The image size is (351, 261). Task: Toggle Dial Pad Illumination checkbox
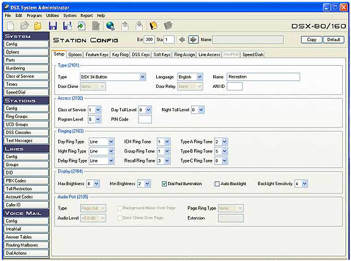pos(164,184)
